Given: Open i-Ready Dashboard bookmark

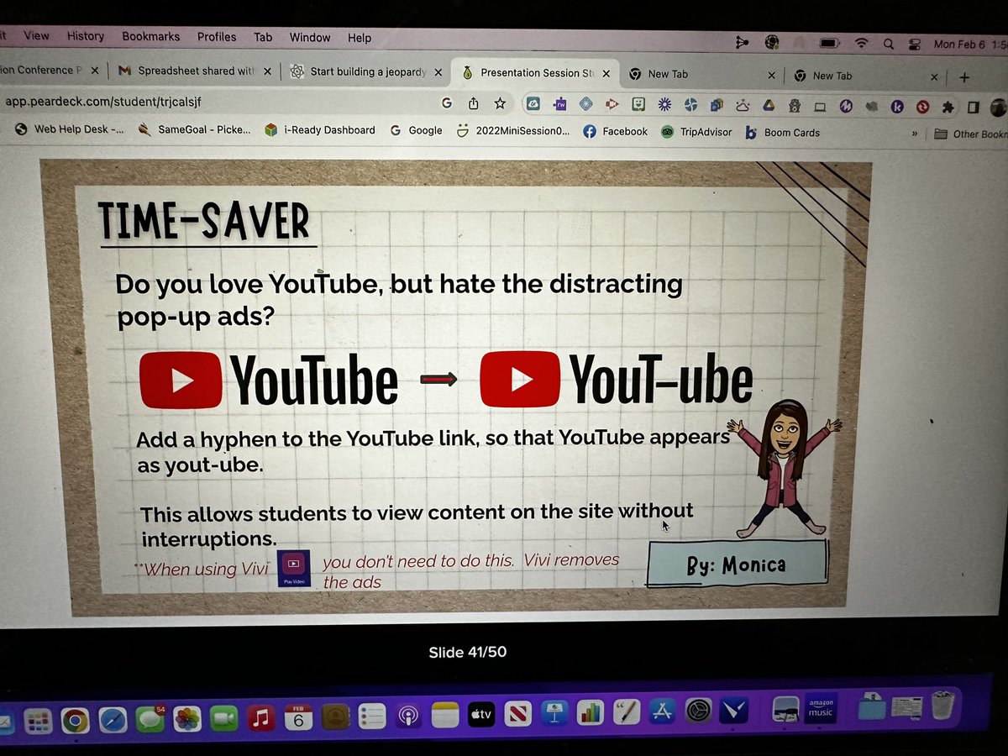Looking at the screenshot, I should pyautogui.click(x=319, y=130).
